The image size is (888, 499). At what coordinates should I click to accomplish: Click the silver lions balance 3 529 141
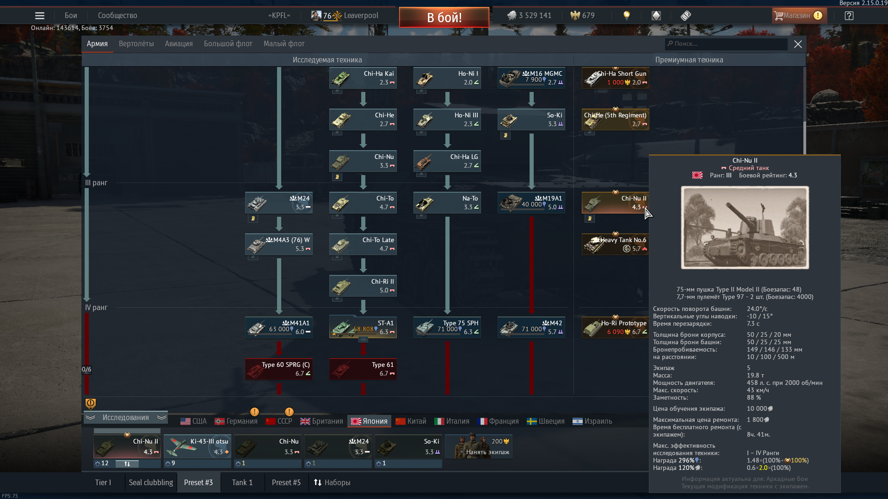pyautogui.click(x=529, y=16)
